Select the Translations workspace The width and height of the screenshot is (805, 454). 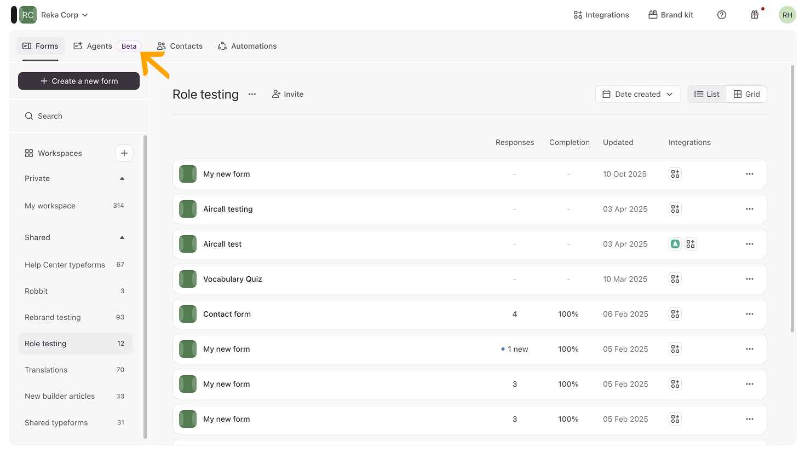(46, 370)
